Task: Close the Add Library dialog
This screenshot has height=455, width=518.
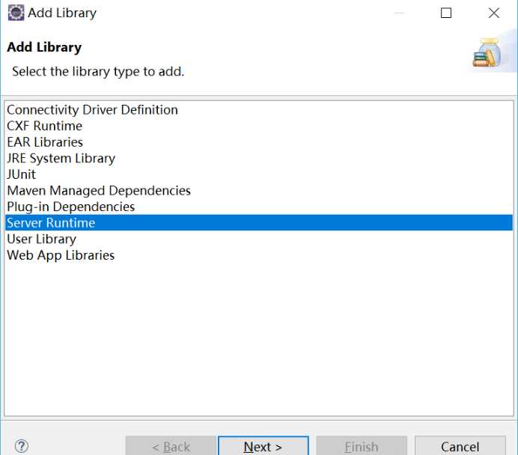Action: tap(494, 13)
